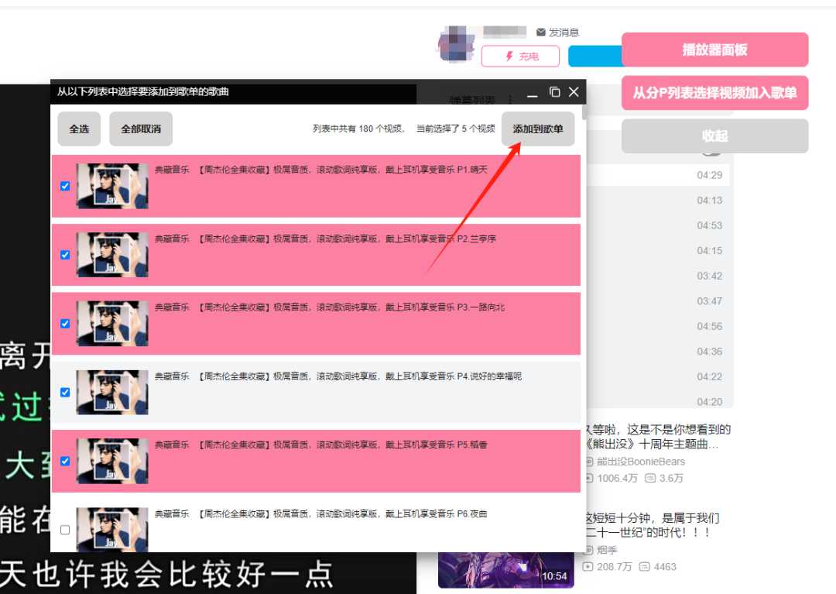This screenshot has height=594, width=836.
Task: Click the lightning icon in 充电 button
Action: (x=509, y=56)
